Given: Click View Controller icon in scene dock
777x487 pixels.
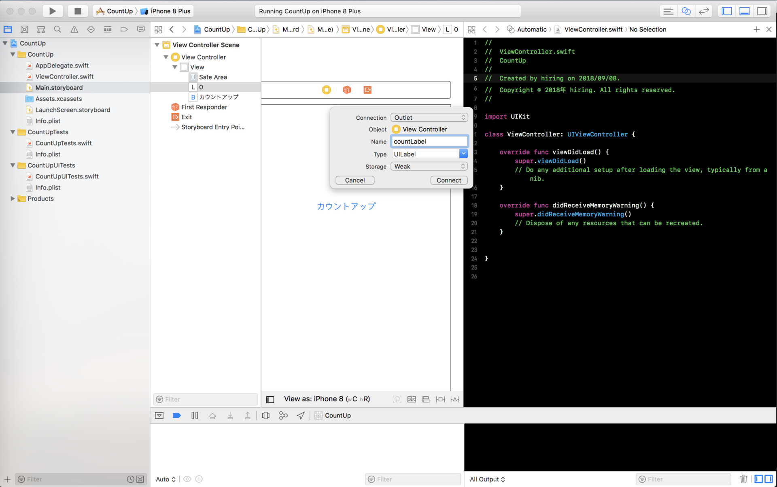Looking at the screenshot, I should (x=326, y=90).
